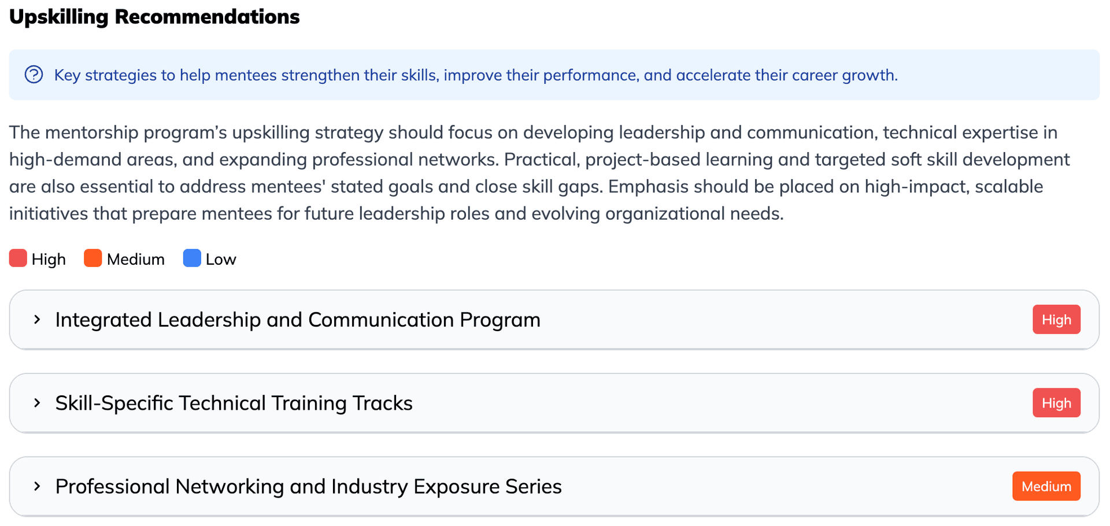Click the blue Low legend swatch
The height and width of the screenshot is (526, 1110).
[192, 258]
